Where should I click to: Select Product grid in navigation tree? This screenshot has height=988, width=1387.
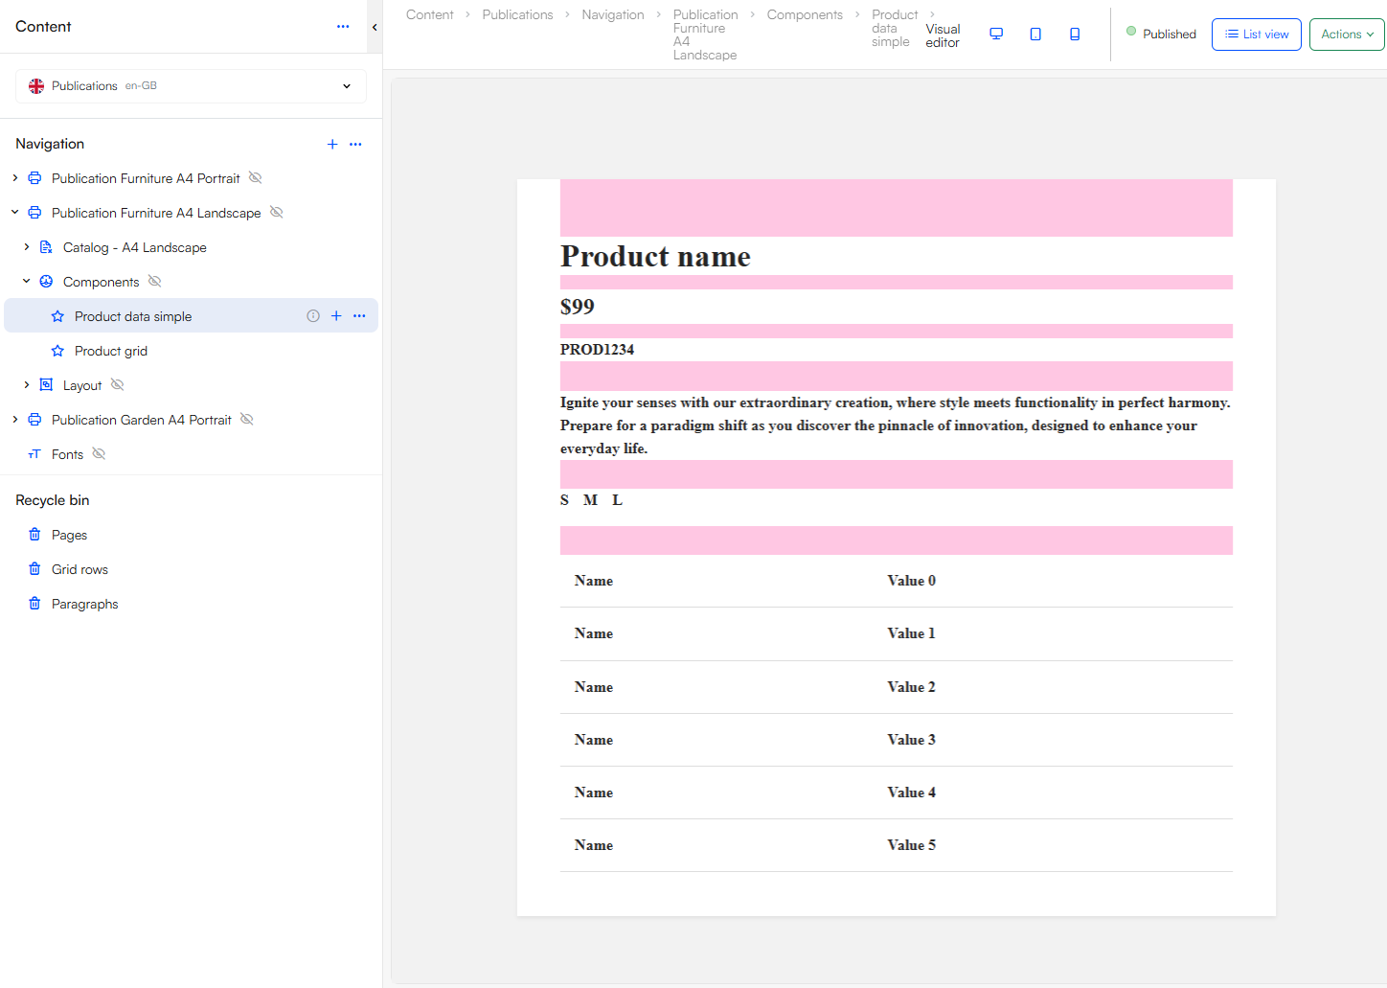(111, 351)
